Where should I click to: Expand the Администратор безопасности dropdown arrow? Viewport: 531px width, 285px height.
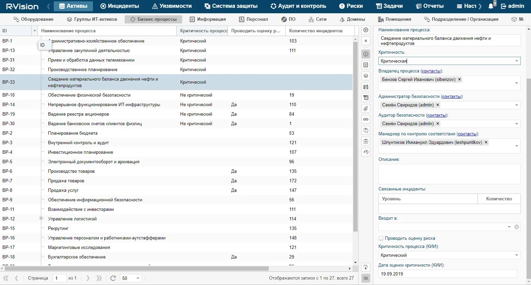(x=517, y=105)
